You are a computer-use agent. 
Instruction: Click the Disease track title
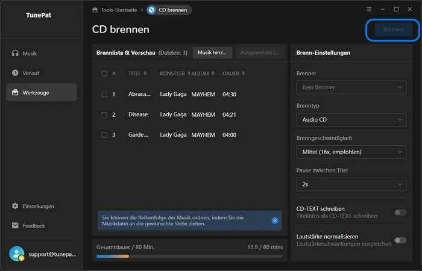pos(138,114)
